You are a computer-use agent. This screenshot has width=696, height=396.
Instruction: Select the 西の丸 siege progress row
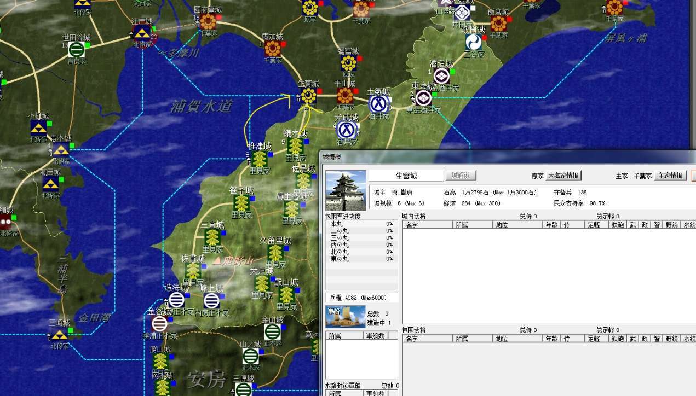(361, 244)
